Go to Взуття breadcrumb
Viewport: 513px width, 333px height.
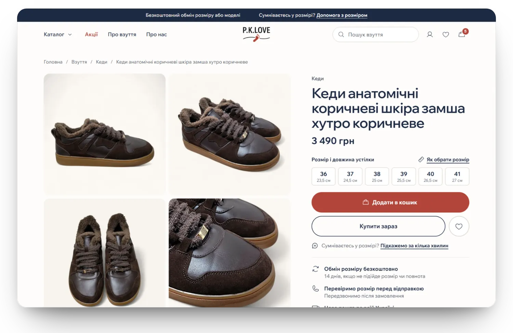79,62
